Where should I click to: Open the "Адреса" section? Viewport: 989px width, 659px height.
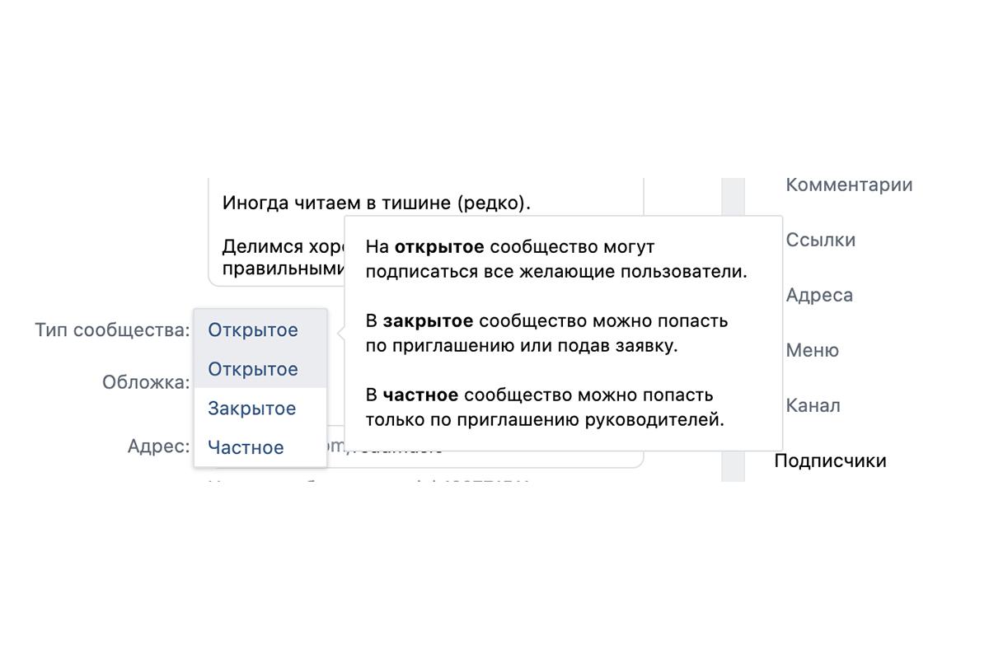(819, 295)
